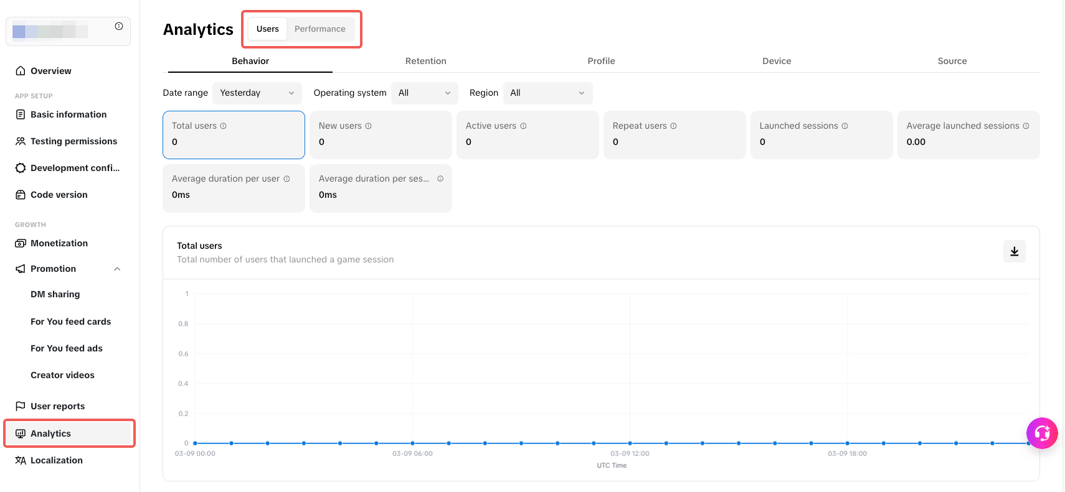The height and width of the screenshot is (492, 1065).
Task: Select the Average duration per user card
Action: 234,188
